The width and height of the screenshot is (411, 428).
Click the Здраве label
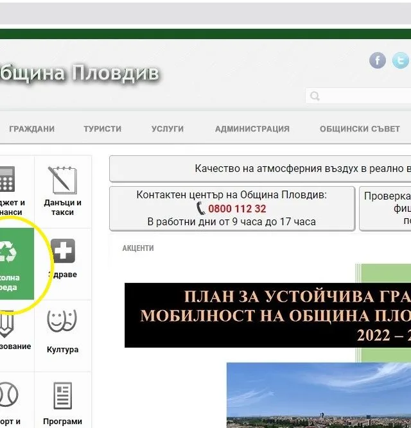click(62, 275)
